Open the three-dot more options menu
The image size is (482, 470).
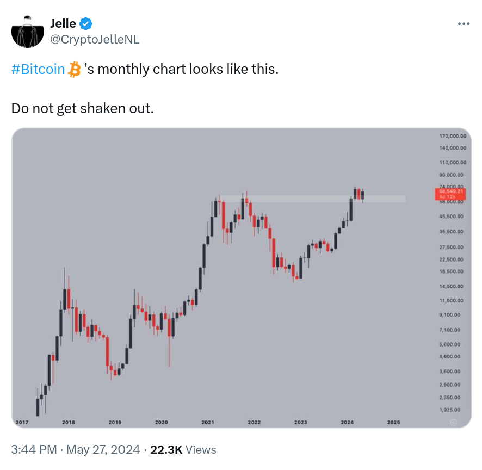point(464,24)
